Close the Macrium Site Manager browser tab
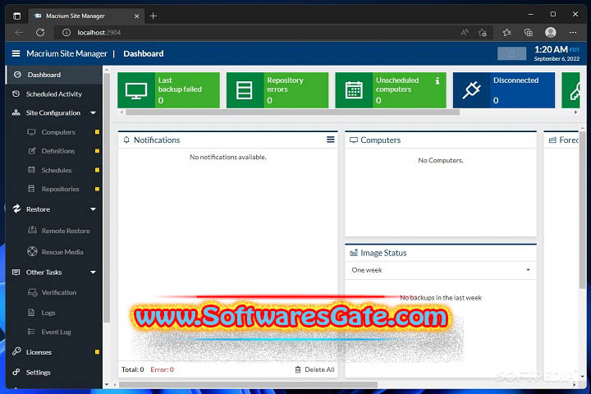This screenshot has height=394, width=591. pyautogui.click(x=136, y=16)
